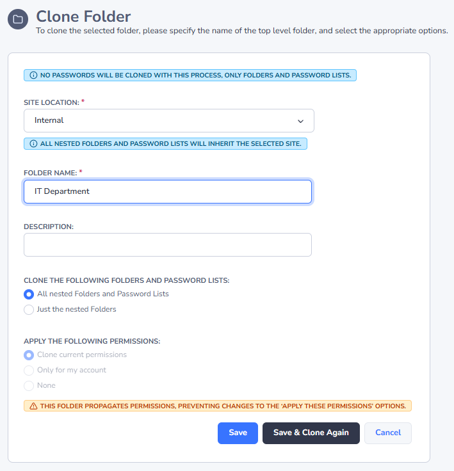The height and width of the screenshot is (471, 454).
Task: Click the 'DESCRIPTION:' field label
Action: (x=49, y=227)
